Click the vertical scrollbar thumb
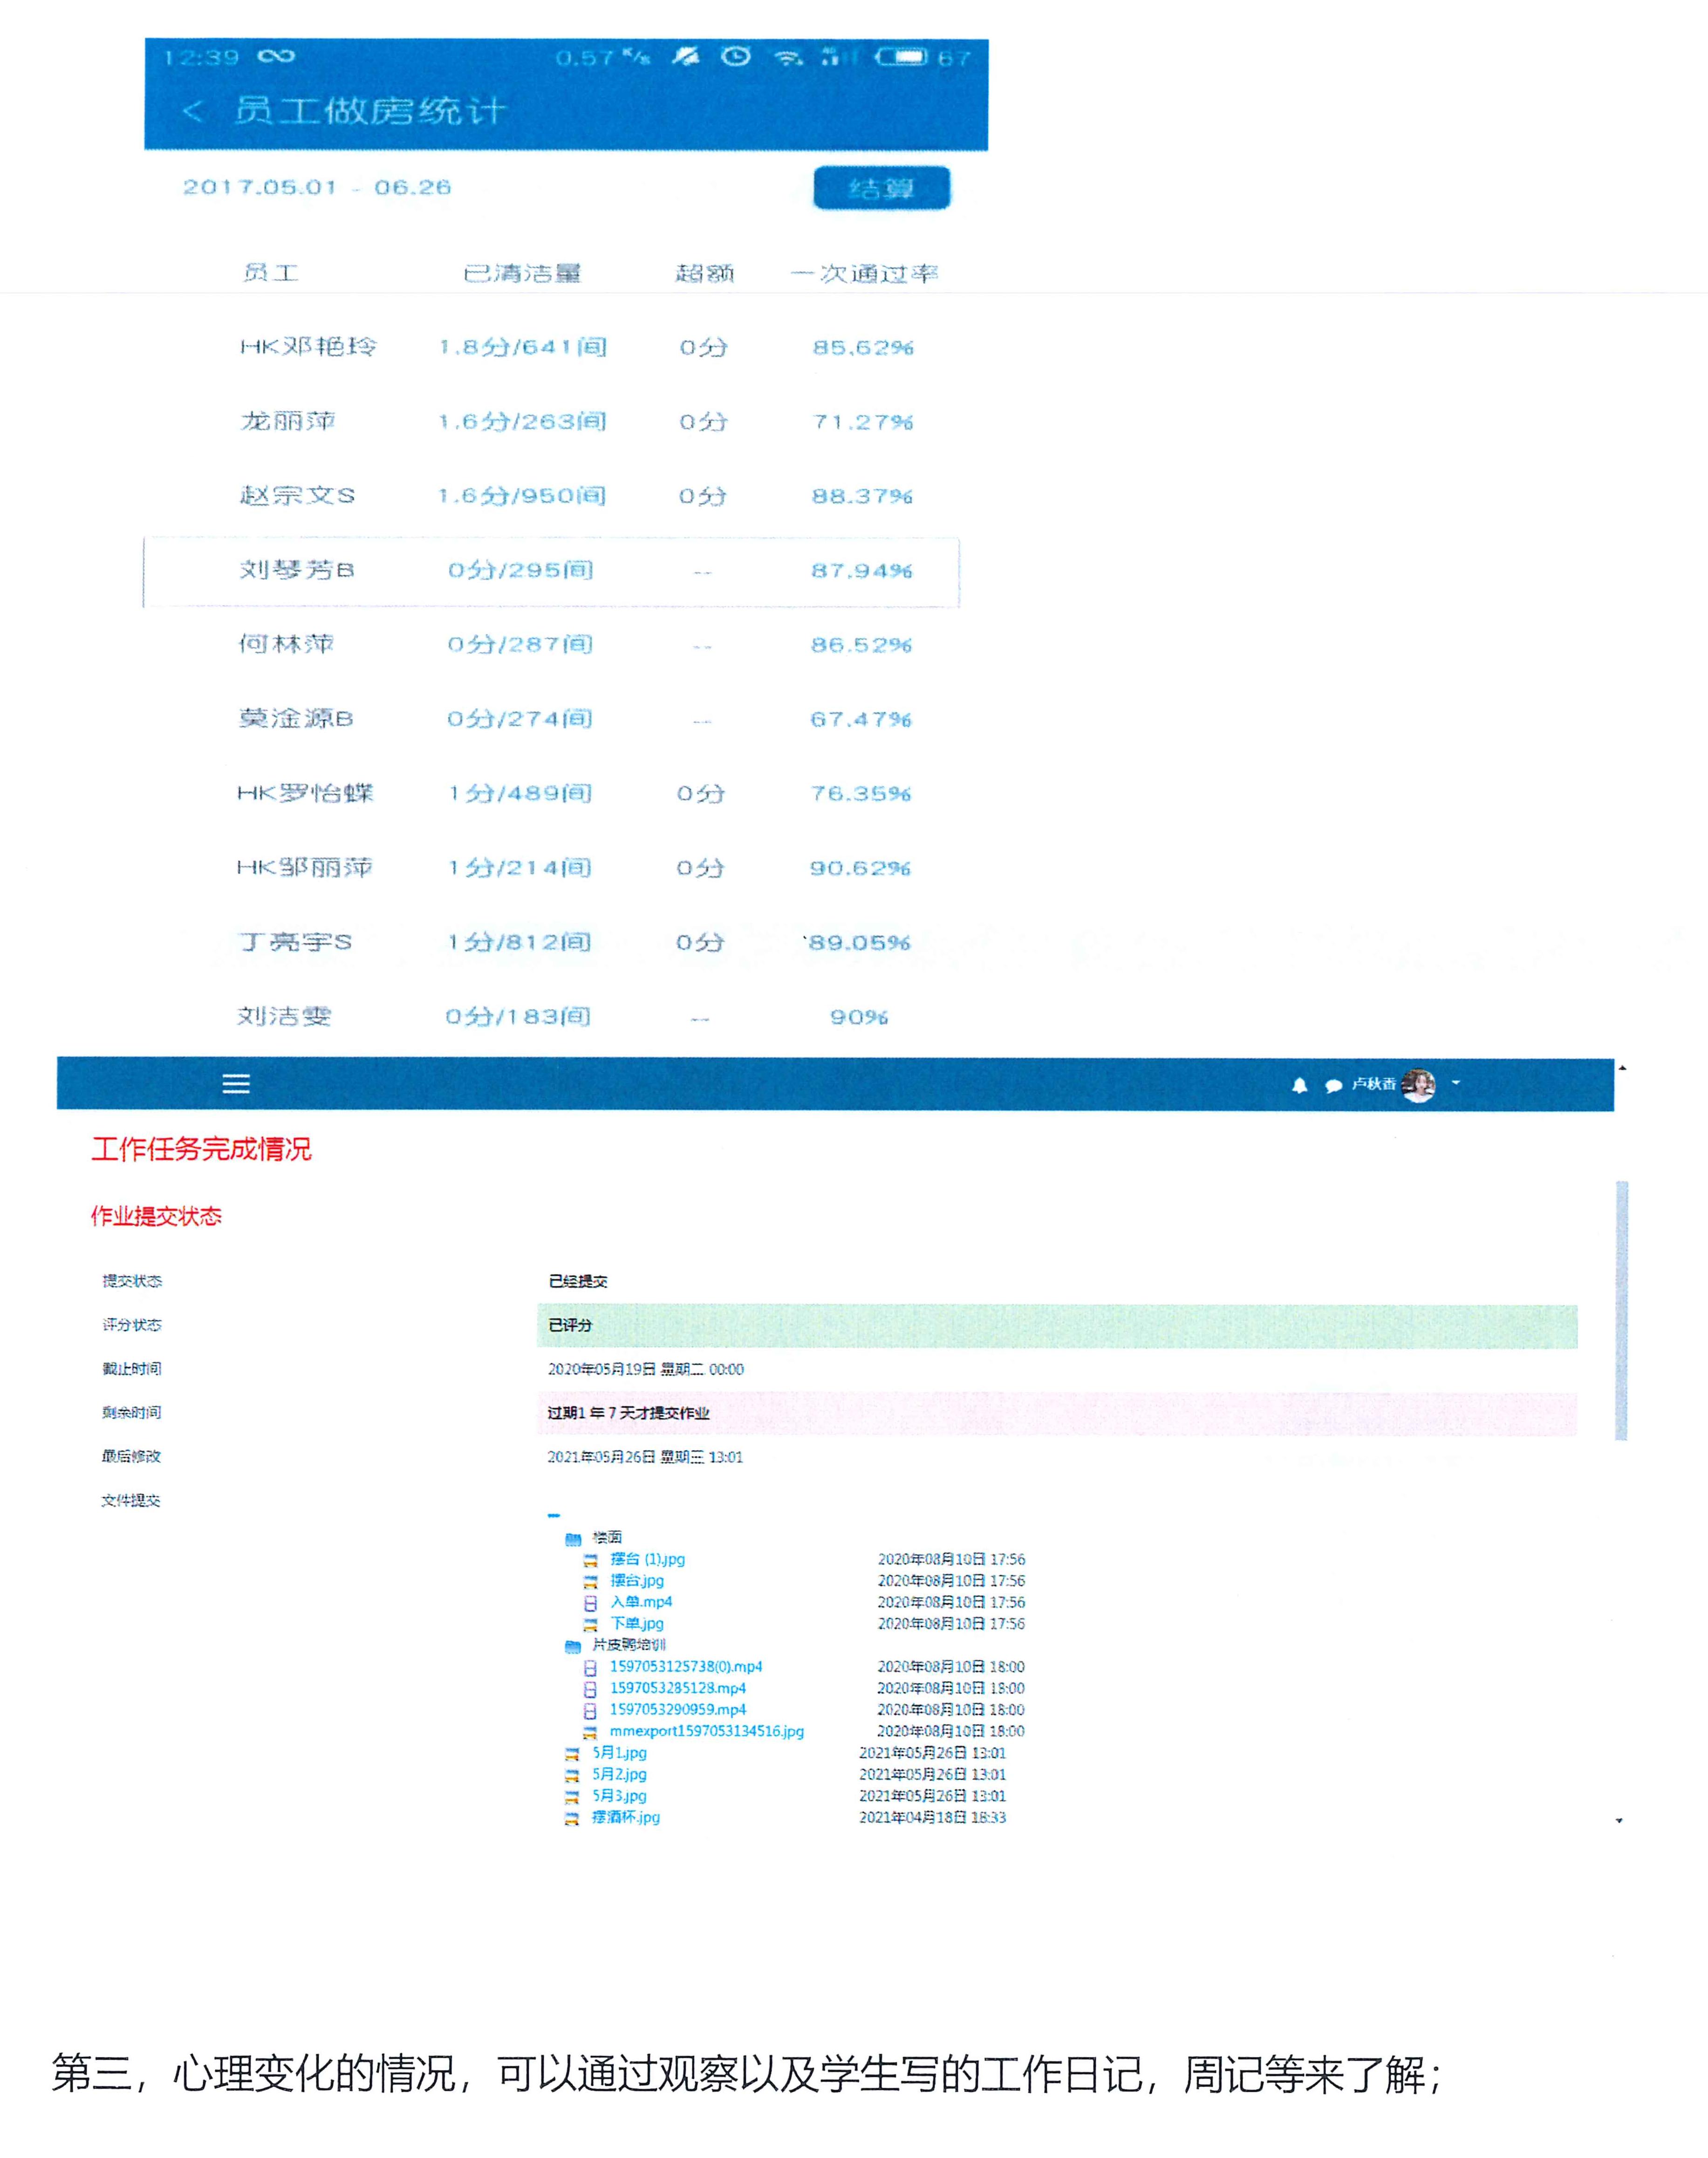This screenshot has height=2158, width=1708. coord(1621,1309)
